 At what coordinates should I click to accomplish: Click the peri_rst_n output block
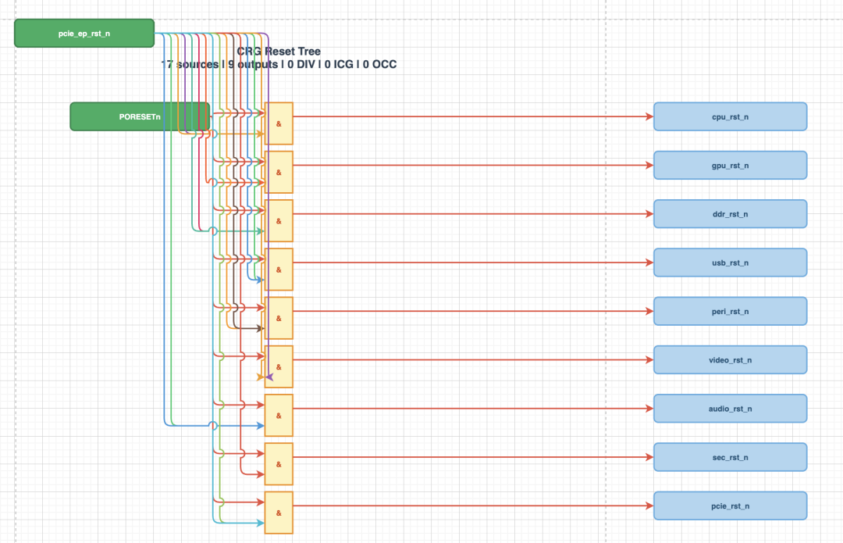pos(730,311)
